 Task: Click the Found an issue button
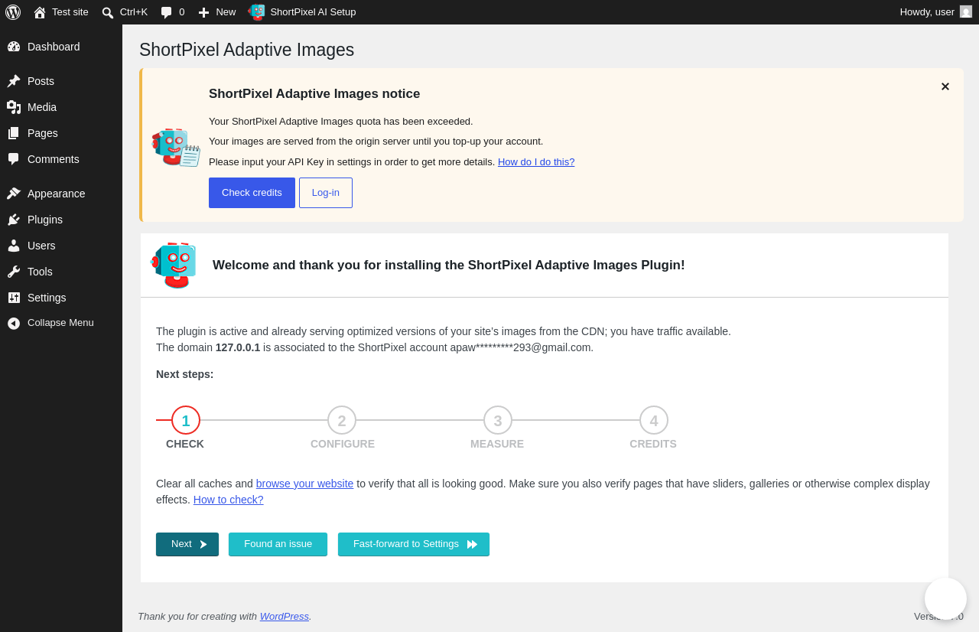pyautogui.click(x=278, y=544)
